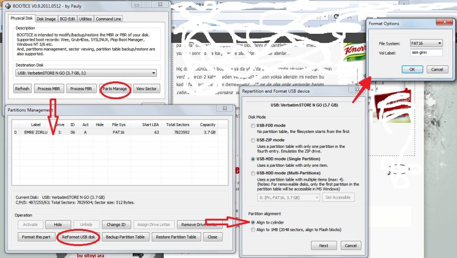The image size is (457, 258).
Task: Click the Process PBR button
Action: [x=81, y=88]
